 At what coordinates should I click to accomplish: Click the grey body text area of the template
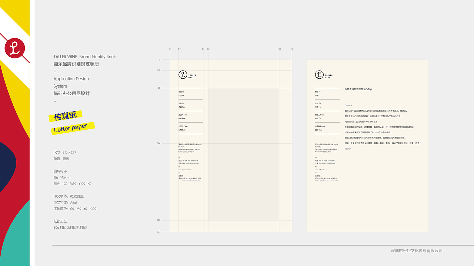243,154
